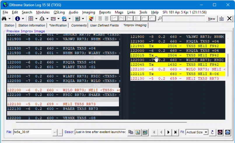Open the Help menu
The height and width of the screenshot is (143, 235).
(x=155, y=12)
